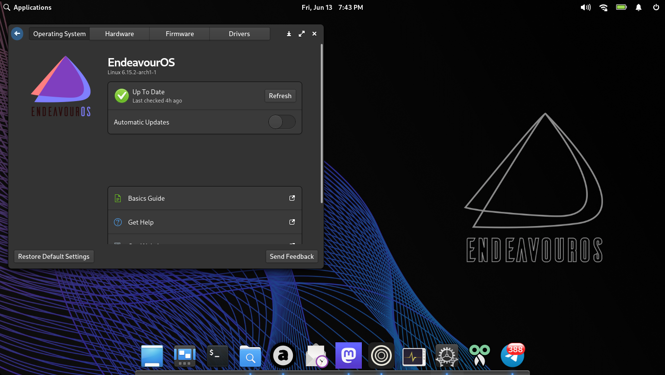
Task: Click the Wi-Fi network indicator
Action: click(x=604, y=7)
